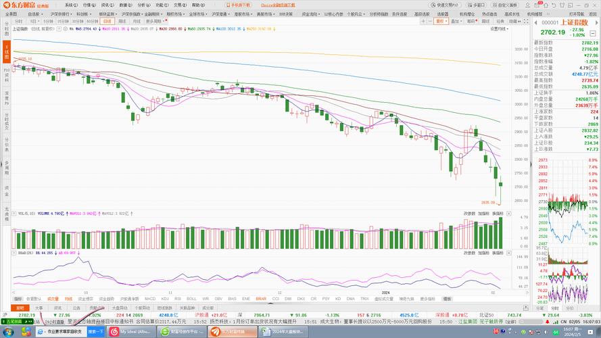Toggle the BRAR indicator
The height and width of the screenshot is (338, 601).
pos(261,298)
